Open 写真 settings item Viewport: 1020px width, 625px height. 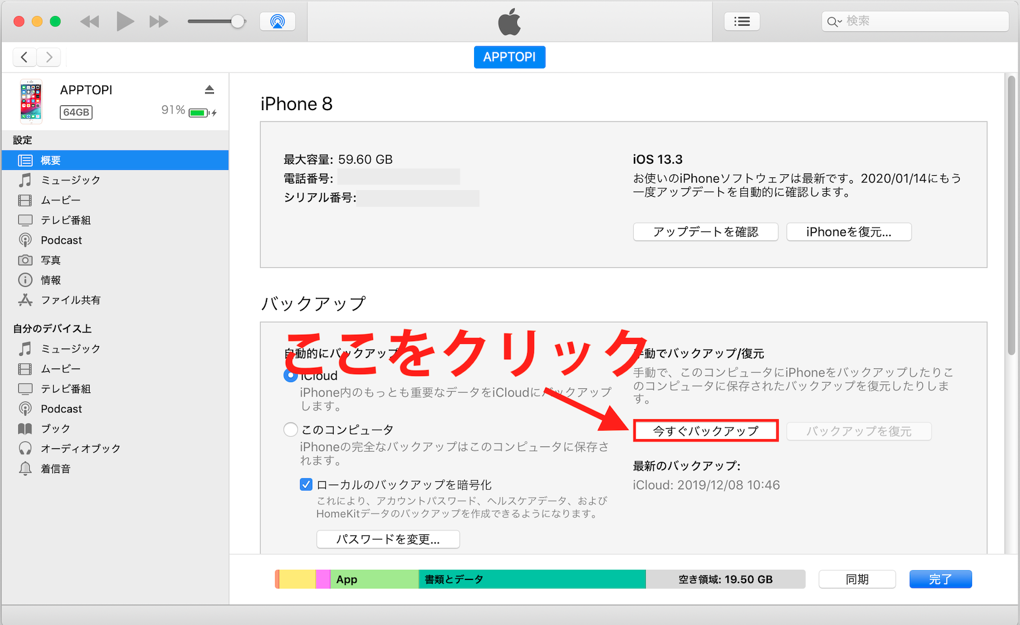coord(115,260)
